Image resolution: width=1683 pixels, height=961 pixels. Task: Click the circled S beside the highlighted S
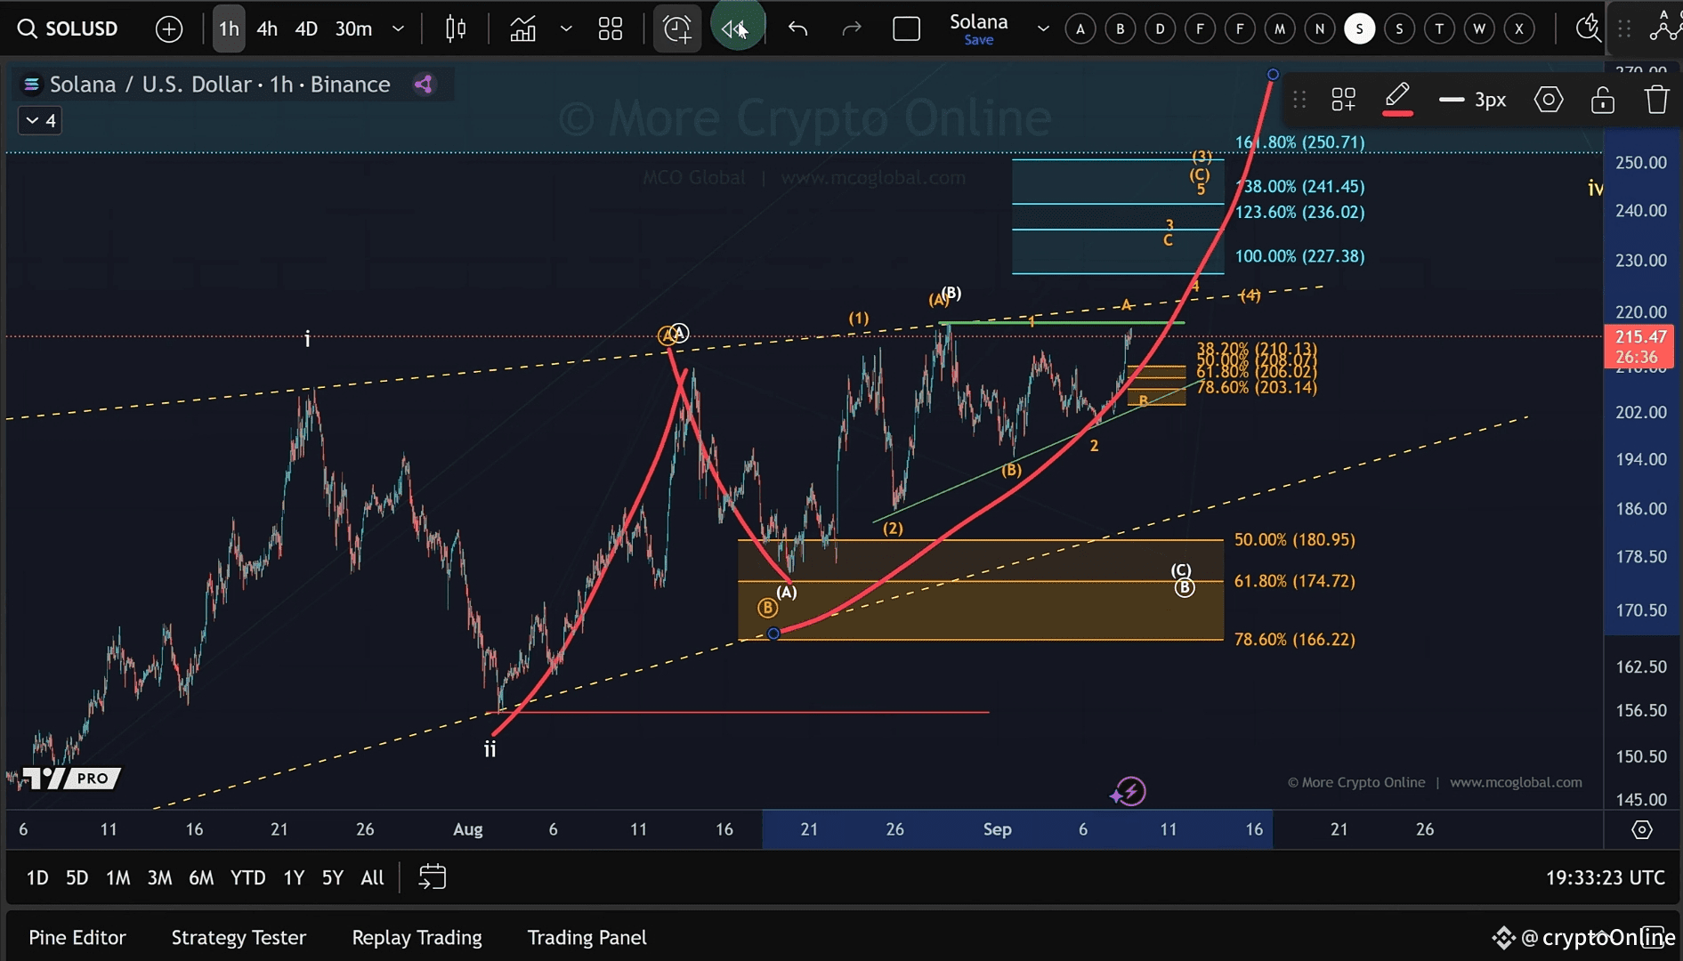(x=1399, y=28)
